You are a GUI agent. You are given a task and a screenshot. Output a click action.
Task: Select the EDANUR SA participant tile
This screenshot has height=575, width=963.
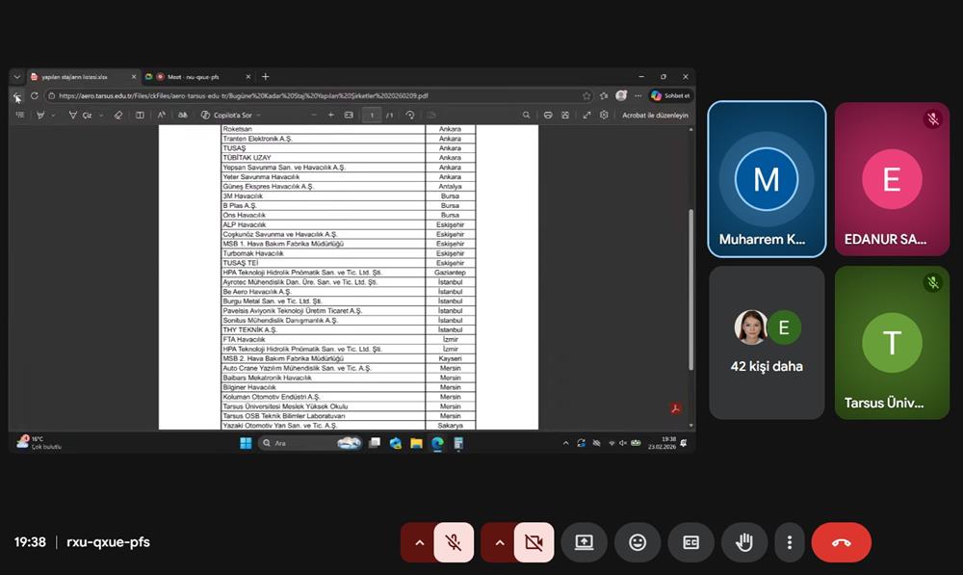[892, 179]
